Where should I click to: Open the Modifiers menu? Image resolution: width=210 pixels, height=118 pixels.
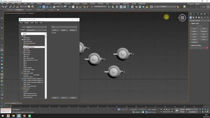pyautogui.click(x=39, y=4)
